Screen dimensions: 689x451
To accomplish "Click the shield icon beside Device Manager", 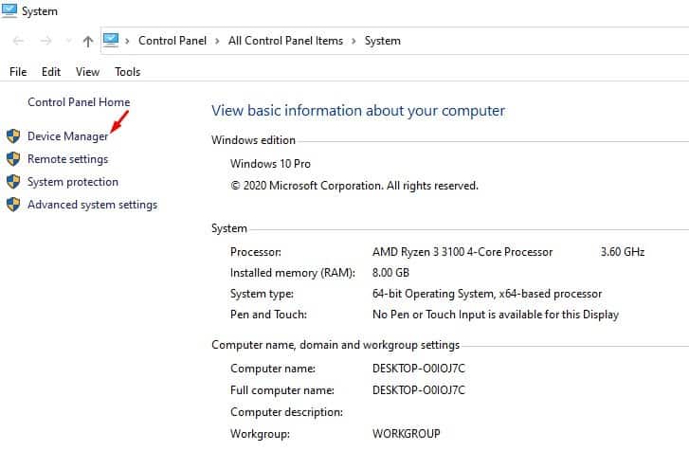I will (x=13, y=136).
